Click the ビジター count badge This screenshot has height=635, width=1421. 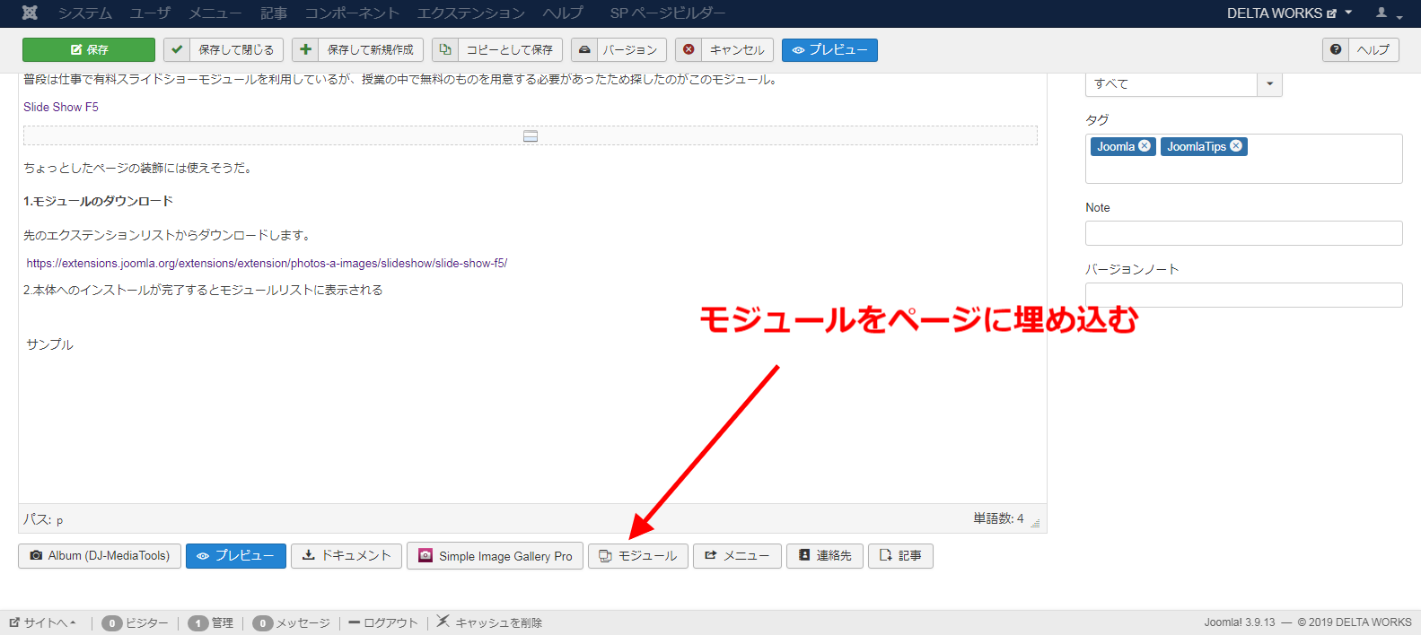click(112, 622)
